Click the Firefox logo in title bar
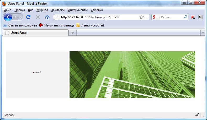The width and height of the screenshot is (207, 120). [x=4, y=4]
